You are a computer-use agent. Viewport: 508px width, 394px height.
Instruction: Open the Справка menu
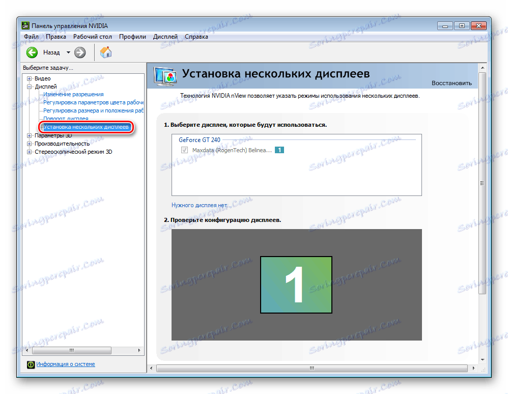[196, 37]
